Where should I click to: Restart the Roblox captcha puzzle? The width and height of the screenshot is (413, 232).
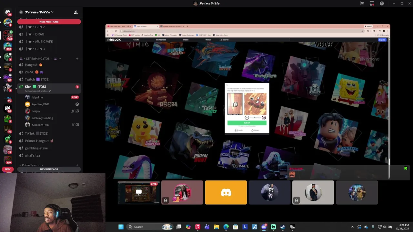255,130
